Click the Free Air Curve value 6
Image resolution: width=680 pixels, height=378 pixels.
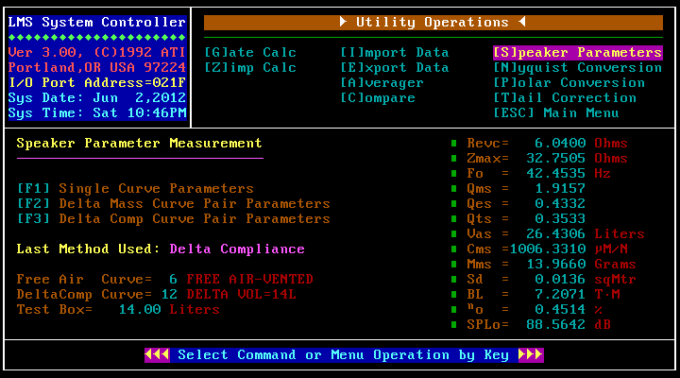pyautogui.click(x=173, y=280)
